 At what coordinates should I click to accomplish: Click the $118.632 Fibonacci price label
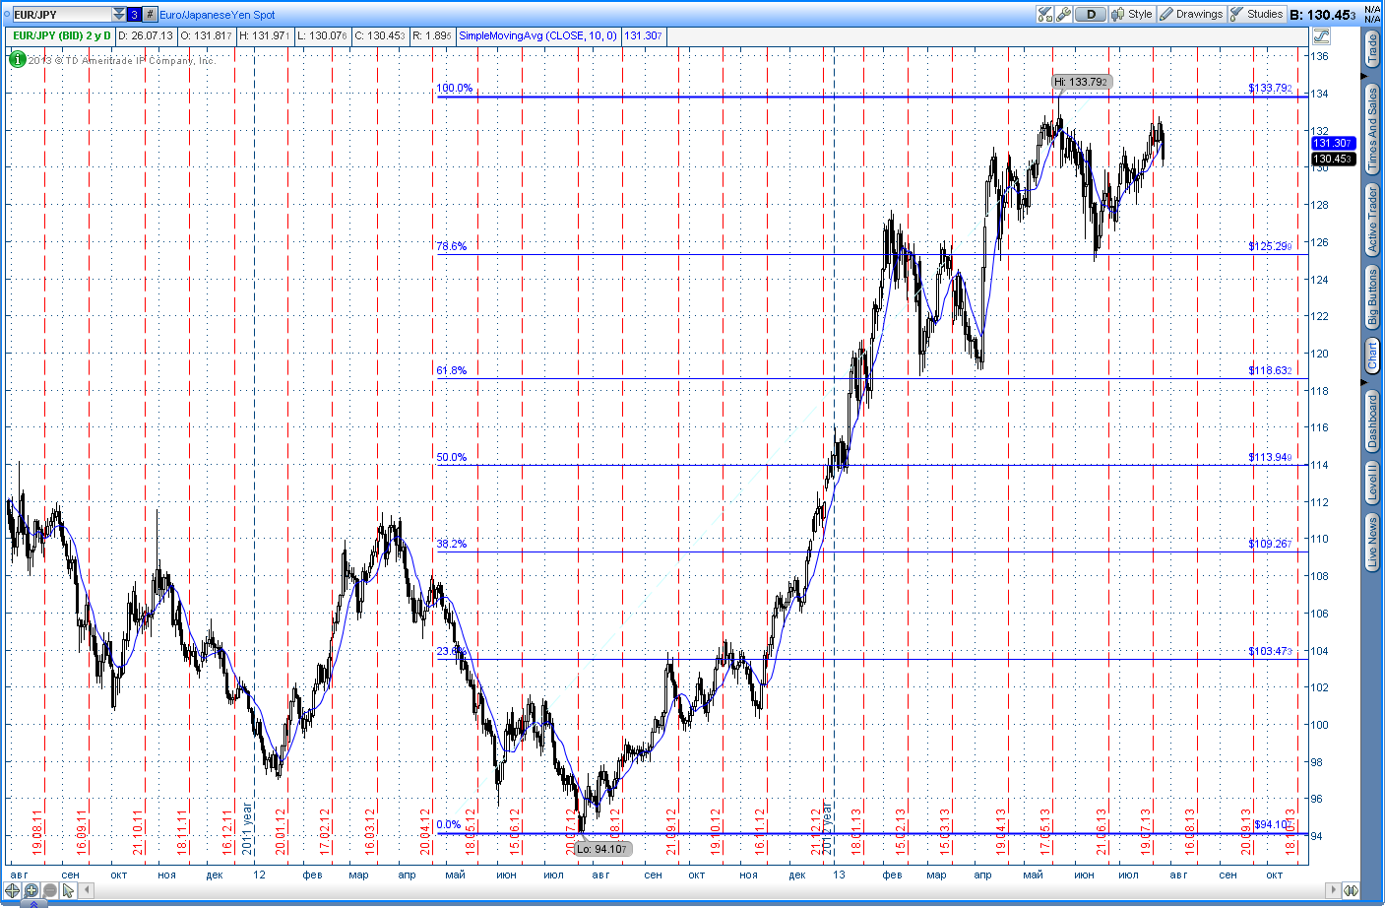pos(1270,370)
